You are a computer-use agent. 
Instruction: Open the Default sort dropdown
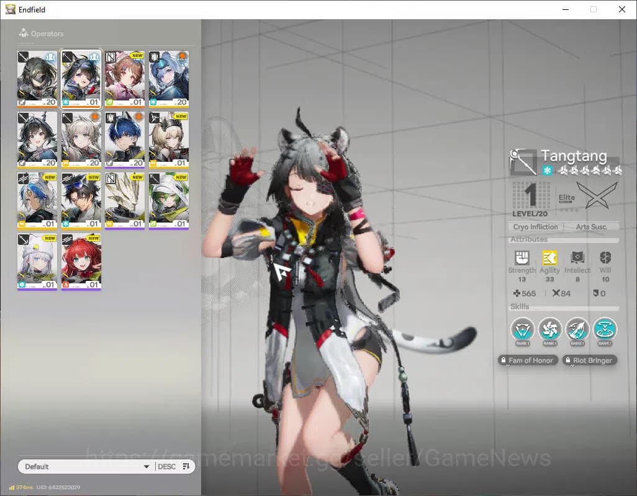(x=86, y=466)
